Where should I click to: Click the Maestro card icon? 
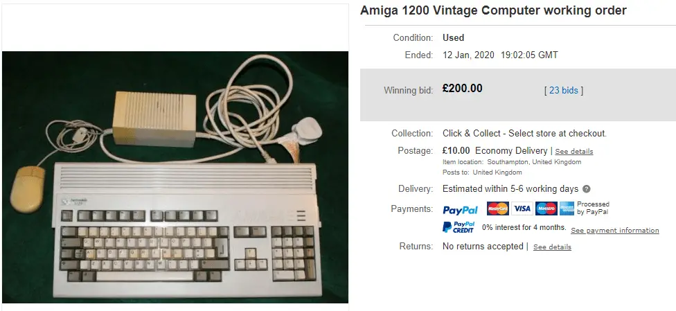[546, 208]
